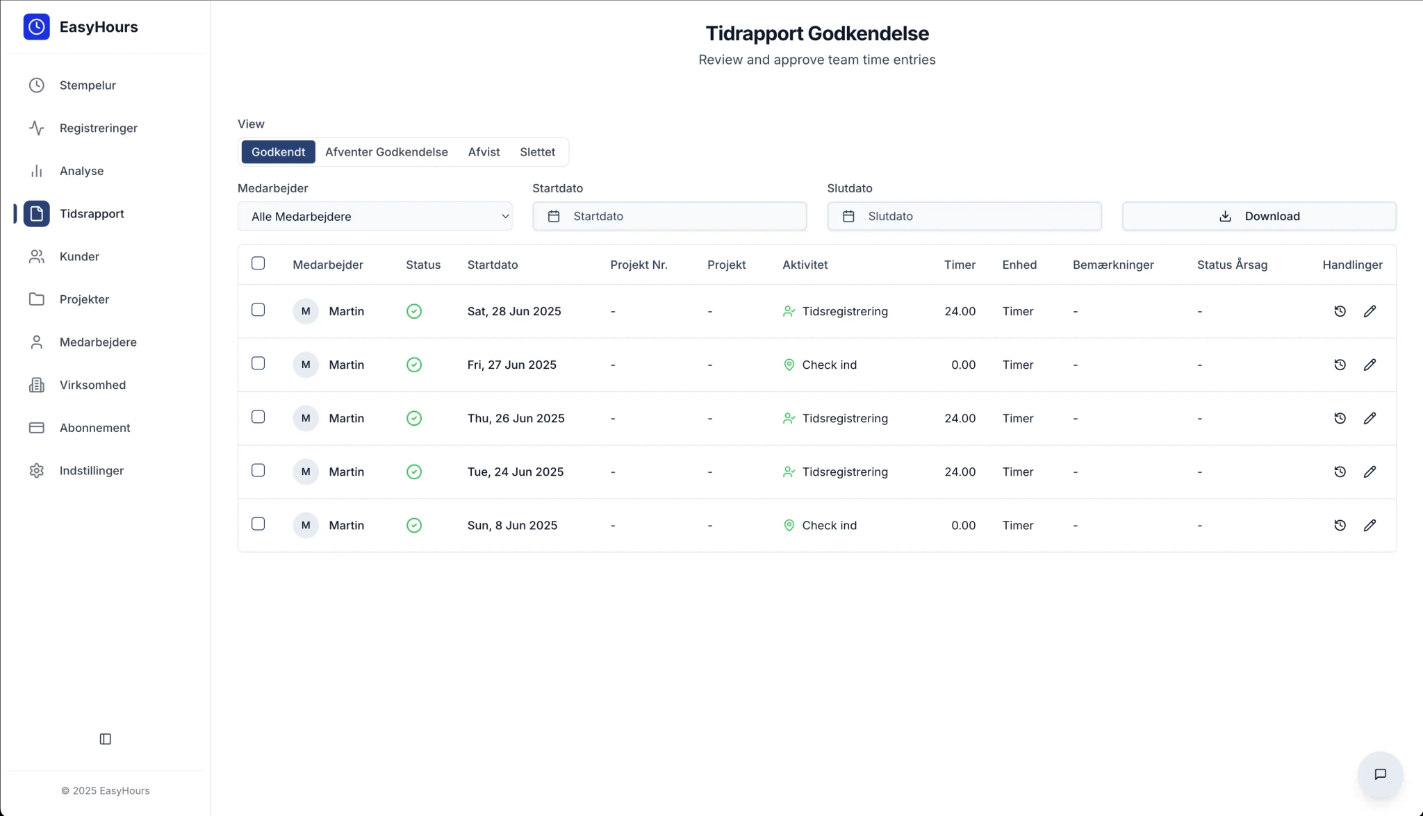1423x816 pixels.
Task: Click the Download button
Action: coord(1259,216)
